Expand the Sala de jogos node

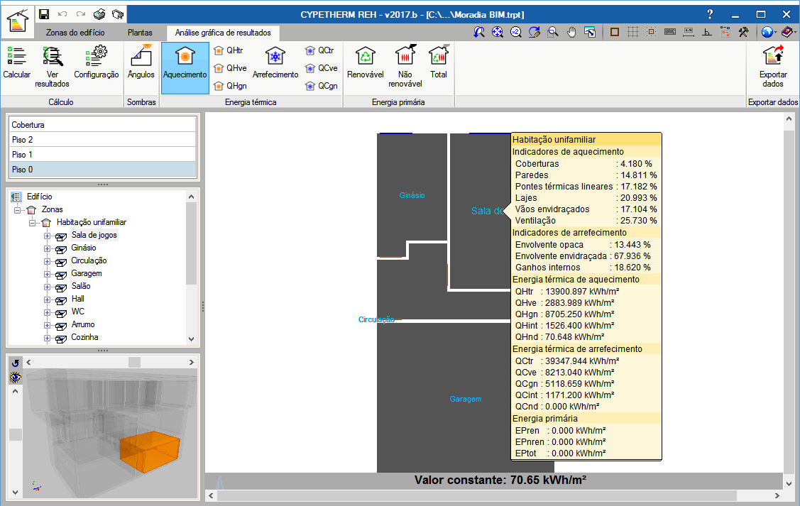pyautogui.click(x=47, y=236)
